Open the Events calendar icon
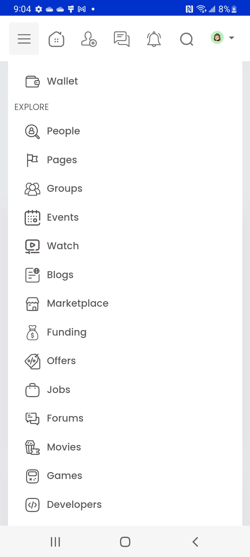 coord(32,218)
